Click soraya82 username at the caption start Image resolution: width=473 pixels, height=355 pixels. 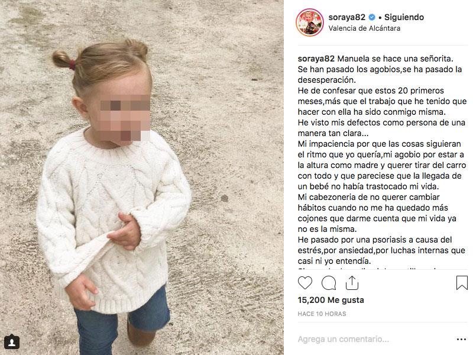[x=316, y=59]
